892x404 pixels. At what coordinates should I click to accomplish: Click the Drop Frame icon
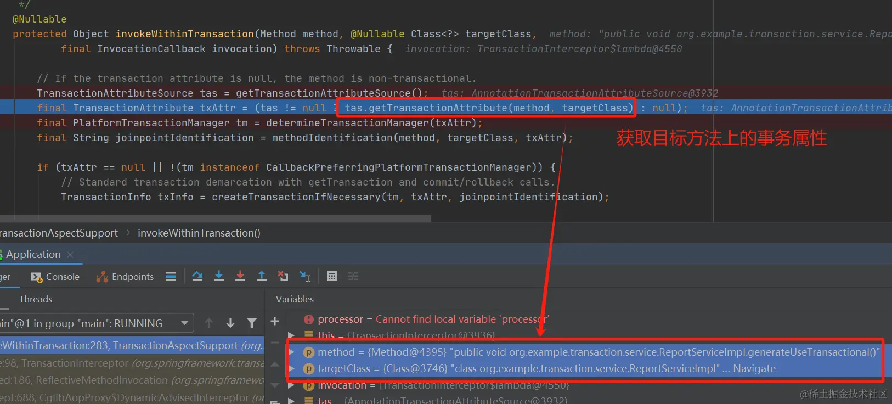tap(283, 276)
